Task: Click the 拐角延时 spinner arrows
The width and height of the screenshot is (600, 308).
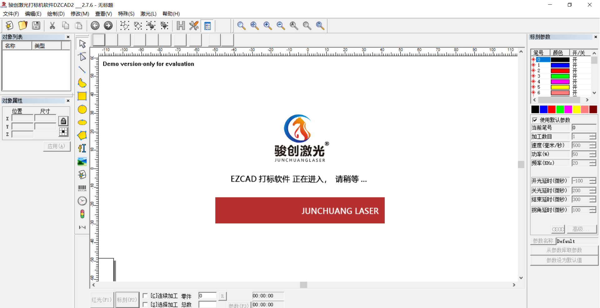Action: (x=593, y=210)
